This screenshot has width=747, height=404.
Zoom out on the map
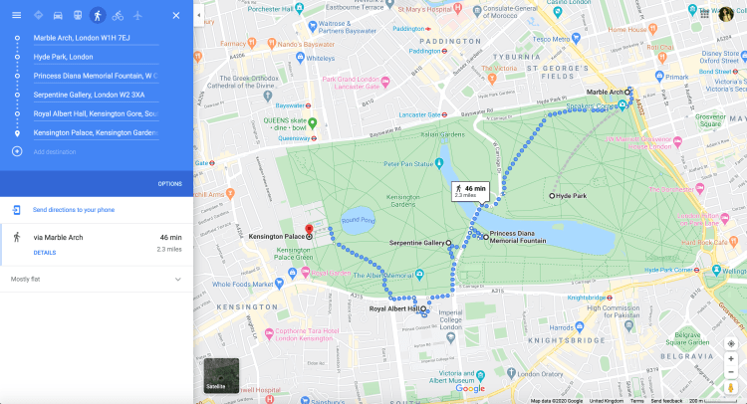[732, 372]
